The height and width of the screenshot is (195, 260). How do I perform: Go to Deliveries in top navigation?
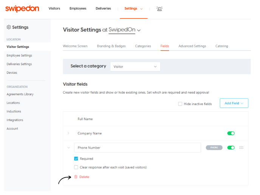click(x=103, y=8)
